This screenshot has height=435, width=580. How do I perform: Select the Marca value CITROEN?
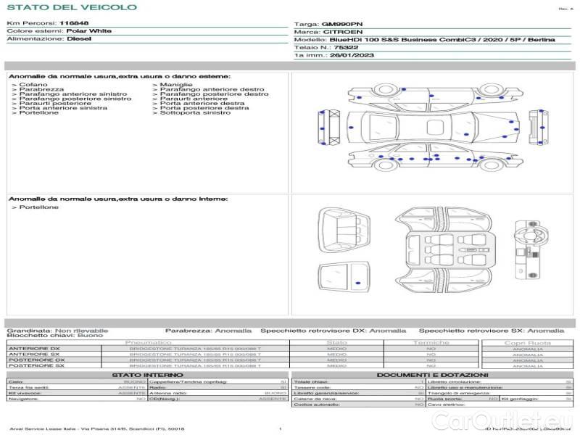pyautogui.click(x=343, y=32)
